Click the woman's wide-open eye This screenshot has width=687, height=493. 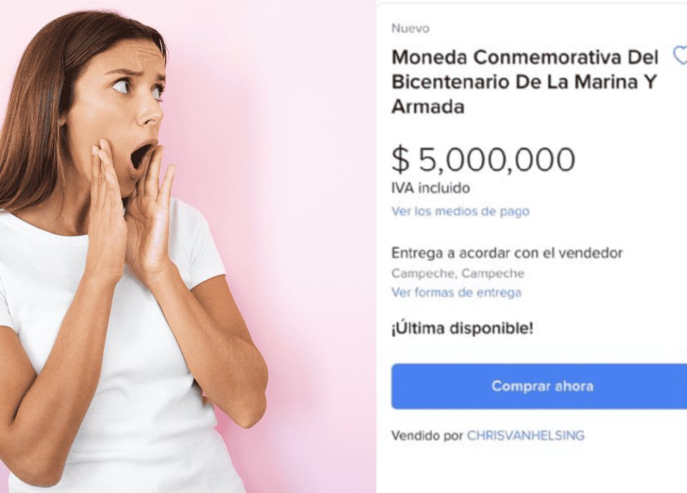[x=121, y=86]
